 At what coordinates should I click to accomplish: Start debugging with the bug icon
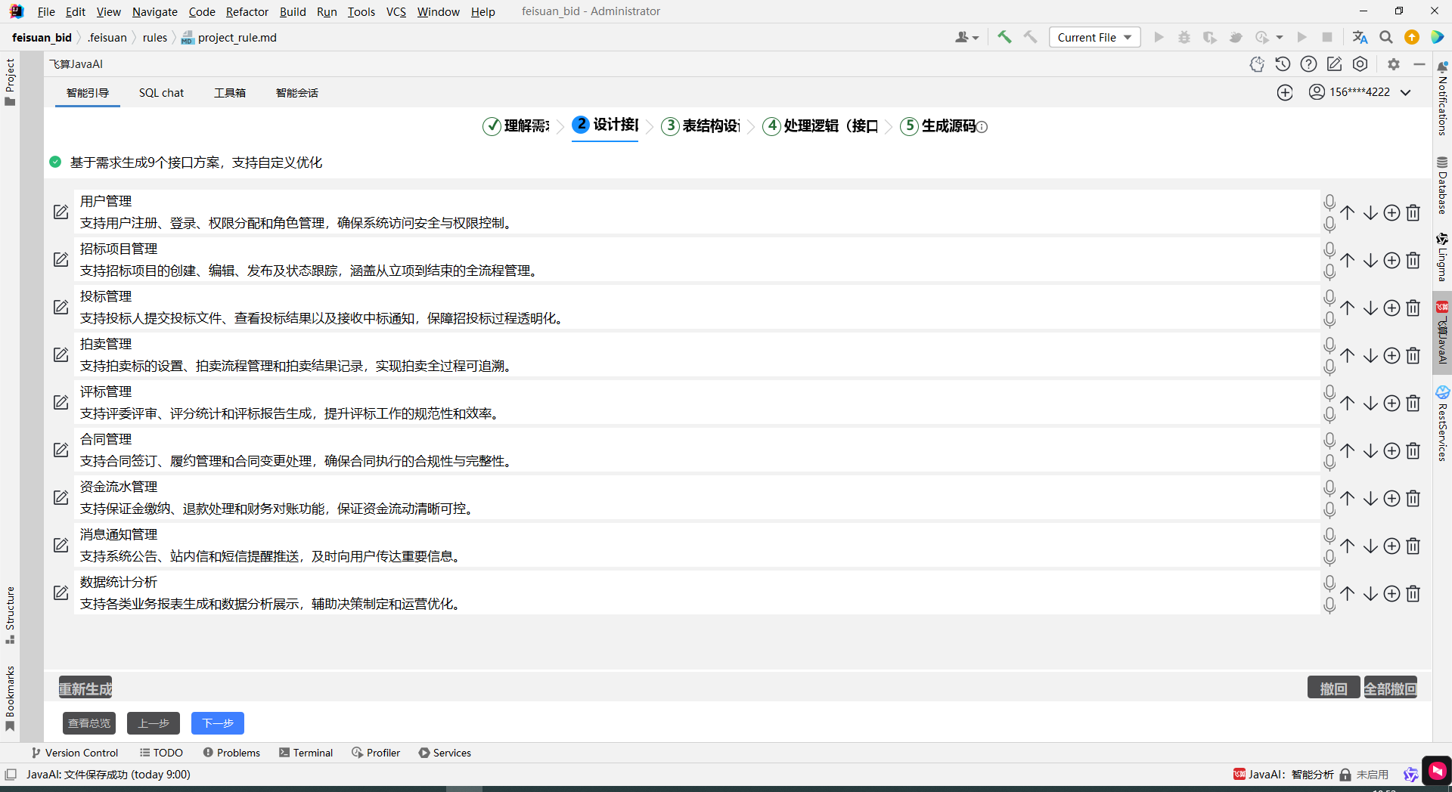coord(1184,36)
